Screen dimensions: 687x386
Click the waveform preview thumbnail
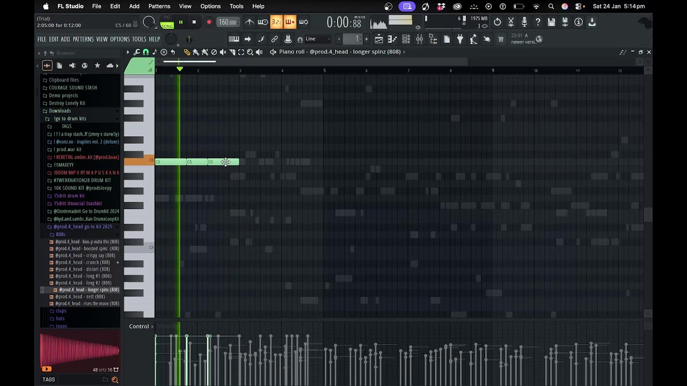80,352
